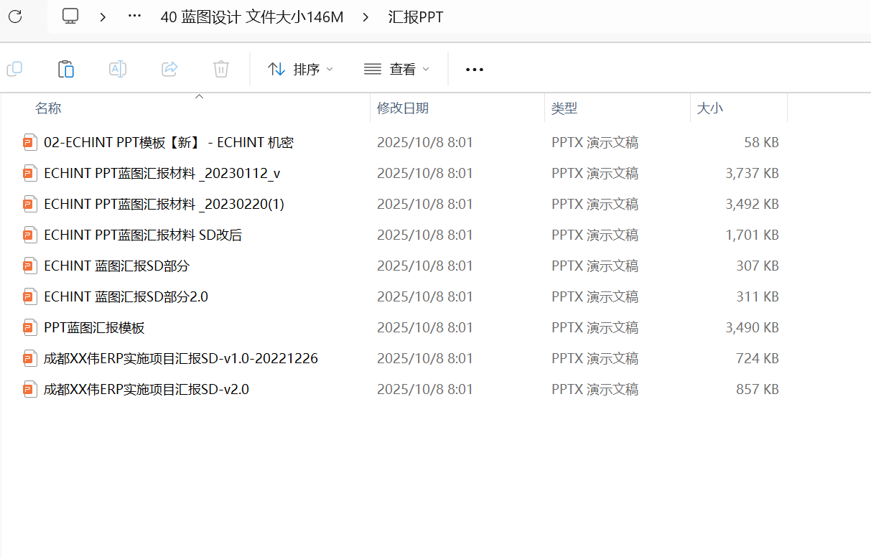
Task: Click the Delete trash can icon
Action: point(221,69)
